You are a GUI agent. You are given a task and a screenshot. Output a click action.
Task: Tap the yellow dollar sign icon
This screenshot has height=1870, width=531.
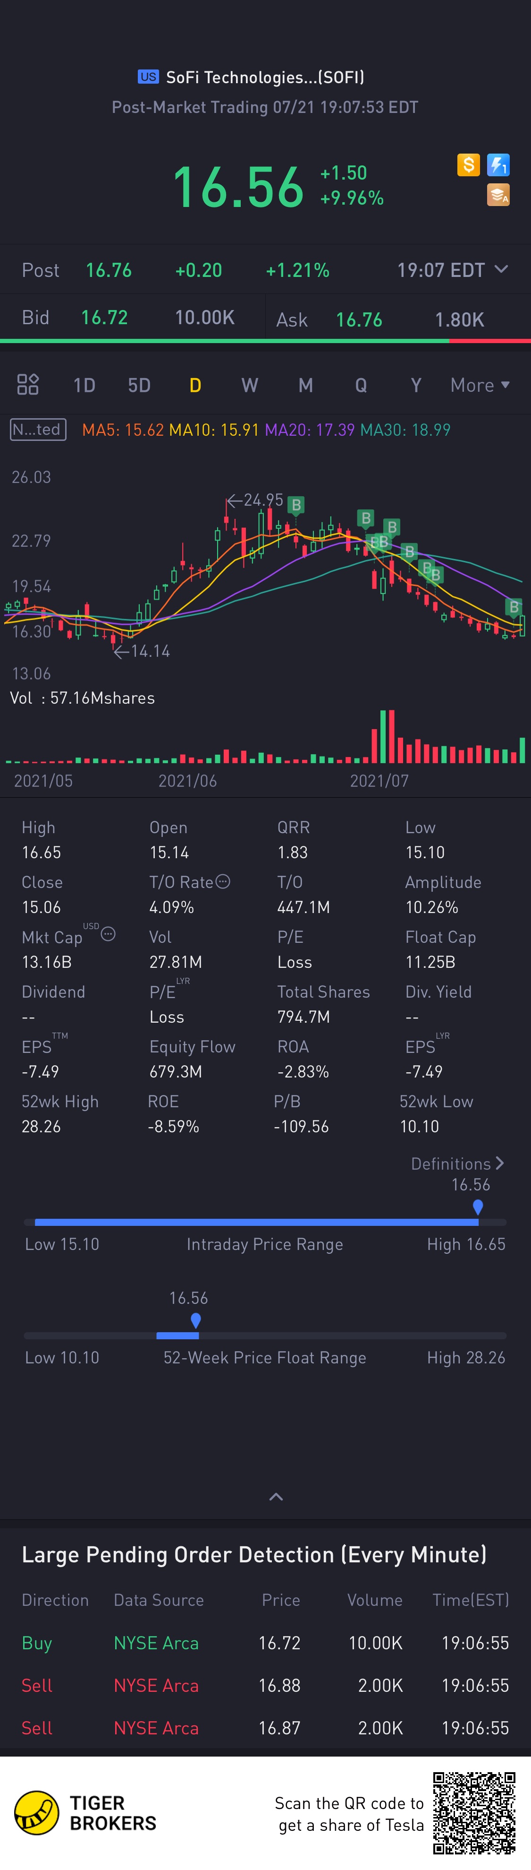[469, 165]
